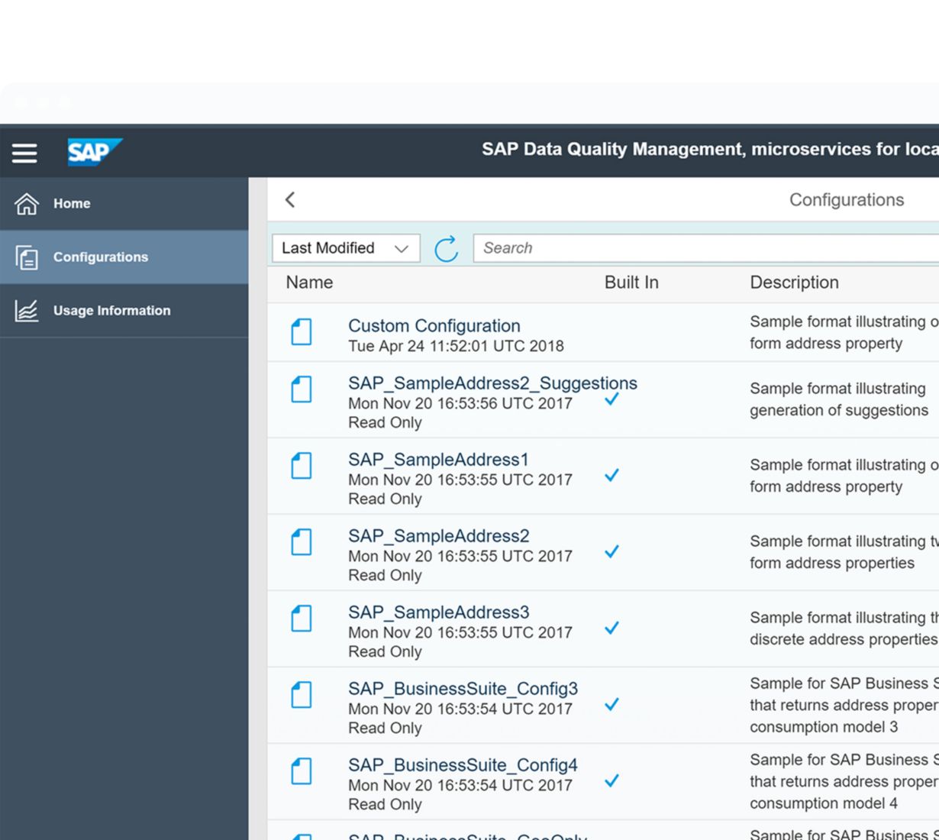
Task: Click 'consumption model 4' description text
Action: [x=824, y=803]
